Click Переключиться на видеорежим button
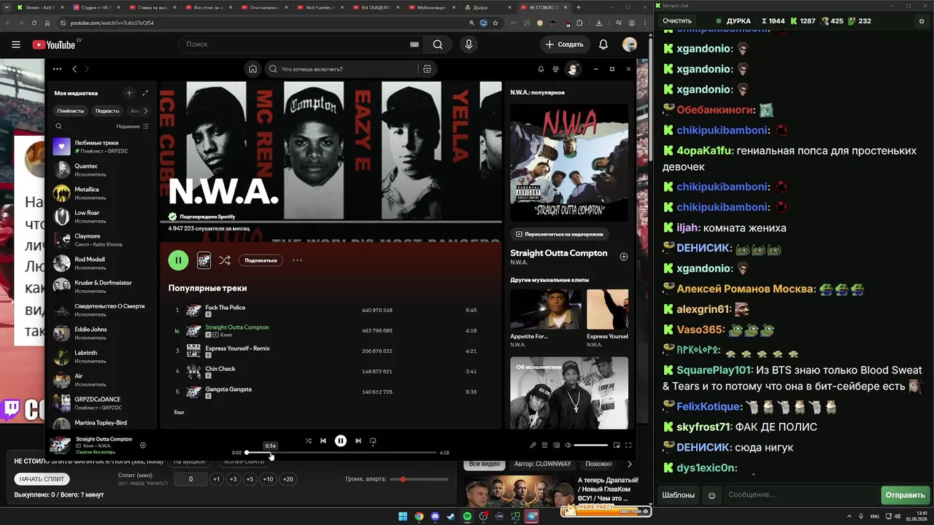 (x=559, y=234)
